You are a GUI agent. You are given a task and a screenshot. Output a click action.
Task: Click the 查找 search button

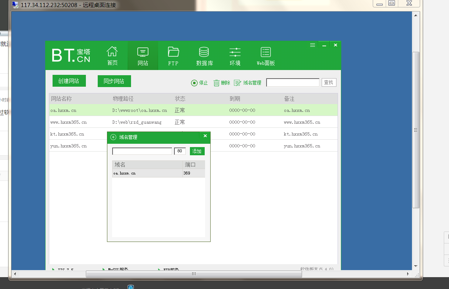(329, 83)
